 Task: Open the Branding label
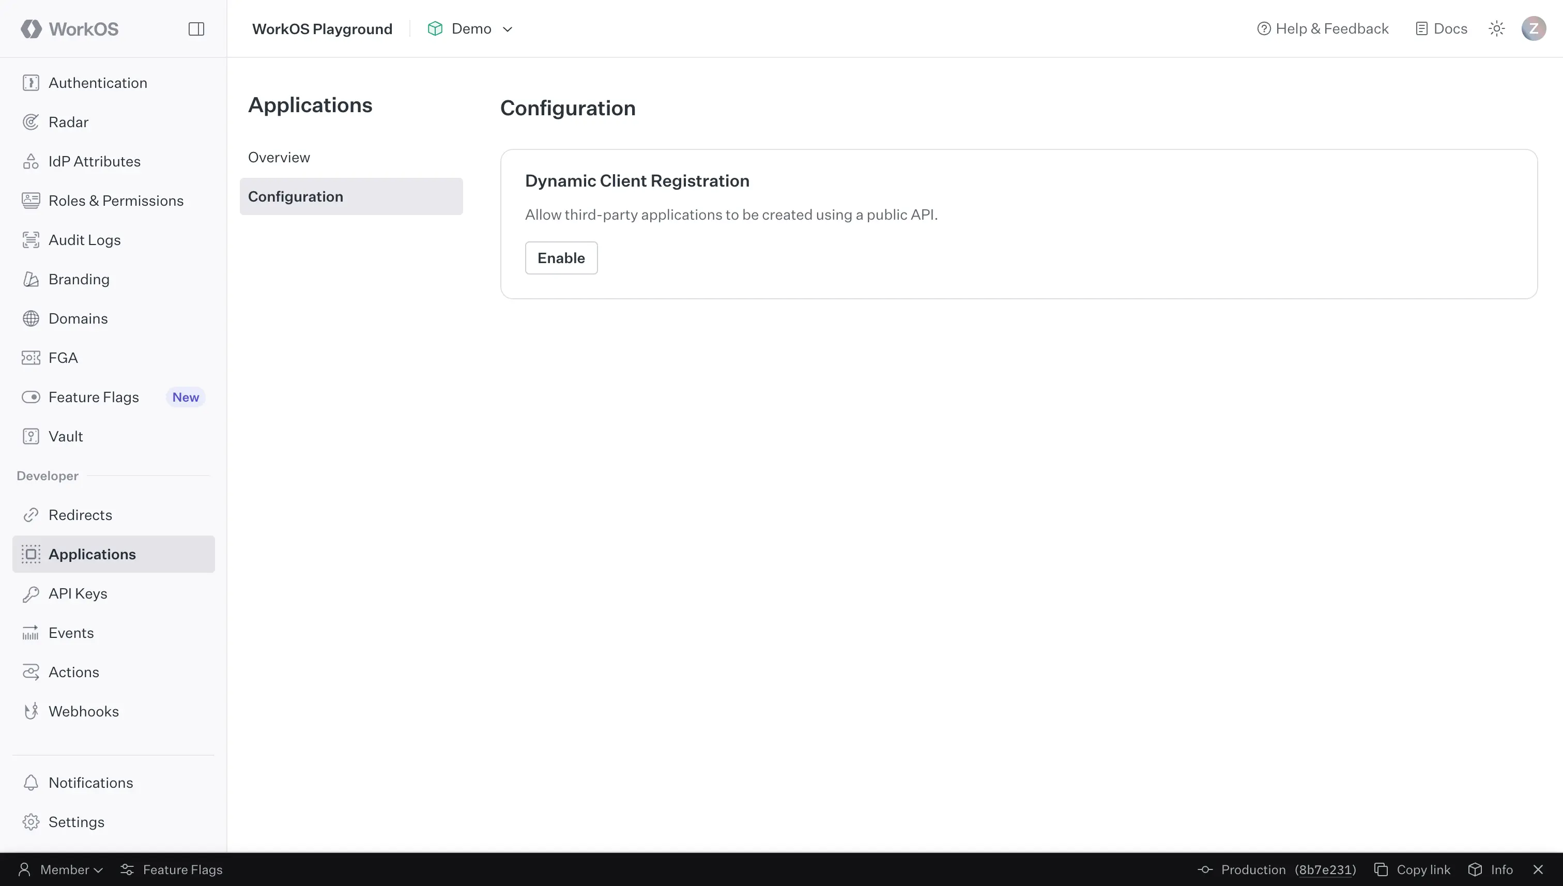79,279
